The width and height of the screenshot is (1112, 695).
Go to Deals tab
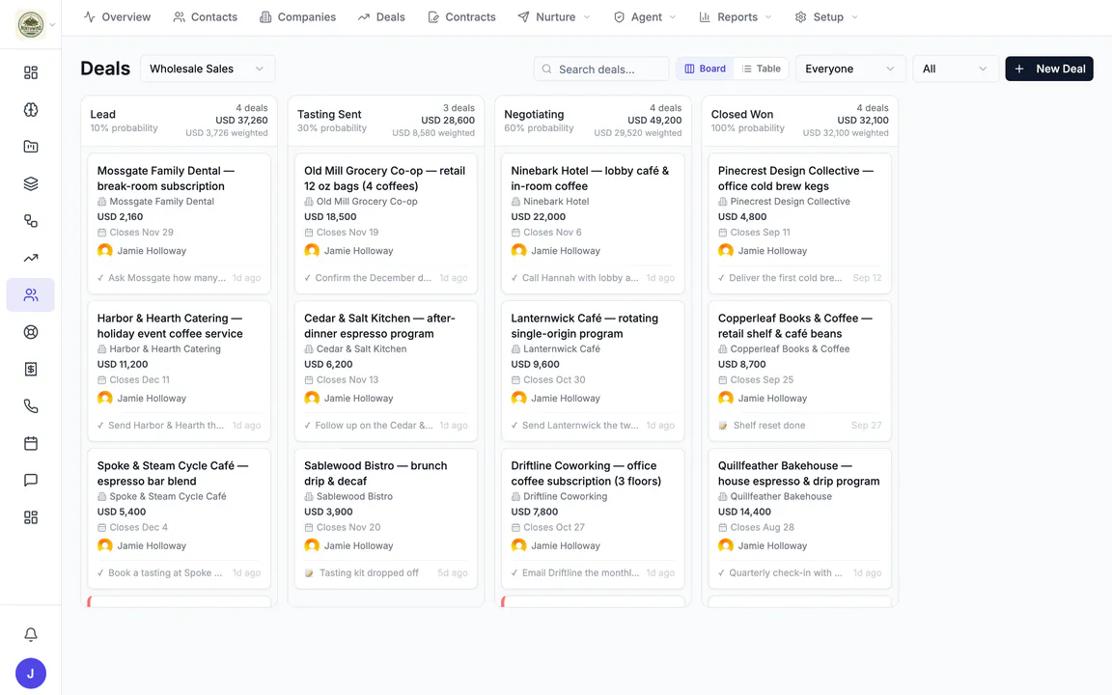pyautogui.click(x=381, y=17)
